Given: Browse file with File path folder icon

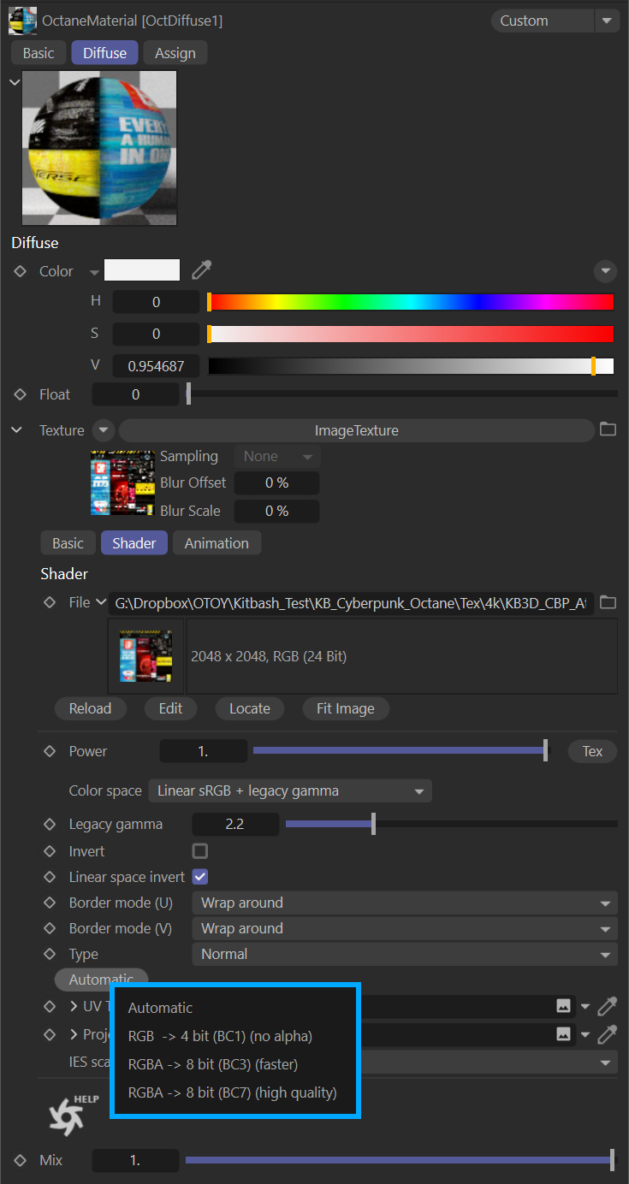Looking at the screenshot, I should coord(608,602).
